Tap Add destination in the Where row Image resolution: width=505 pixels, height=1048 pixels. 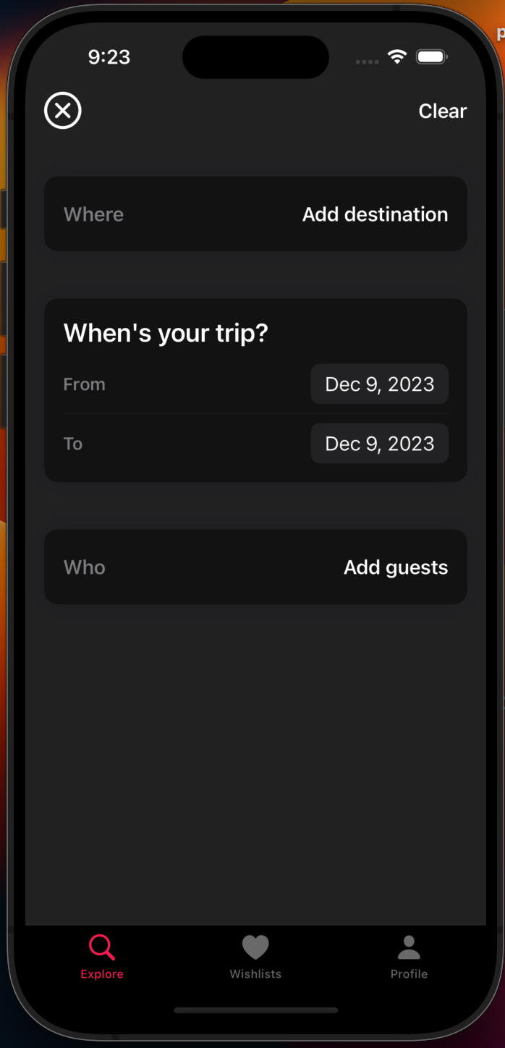coord(375,214)
